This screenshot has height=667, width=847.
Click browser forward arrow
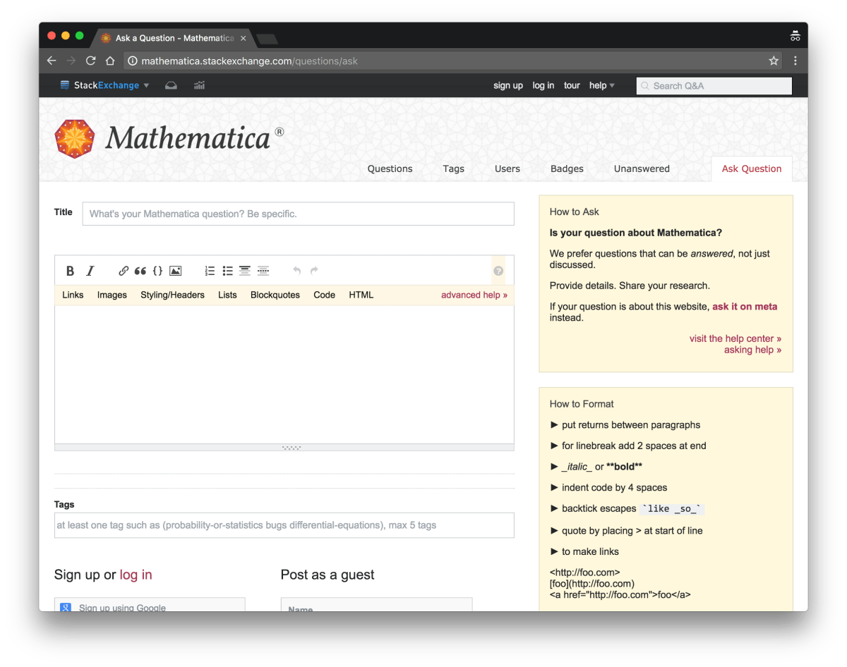click(71, 61)
